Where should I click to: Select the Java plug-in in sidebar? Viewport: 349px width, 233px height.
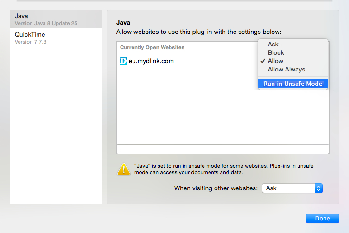[x=56, y=19]
